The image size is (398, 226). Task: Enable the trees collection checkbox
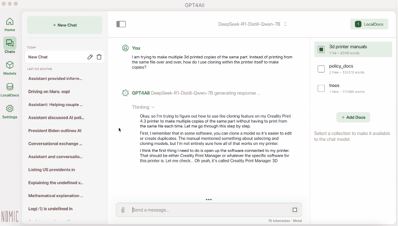point(321,89)
